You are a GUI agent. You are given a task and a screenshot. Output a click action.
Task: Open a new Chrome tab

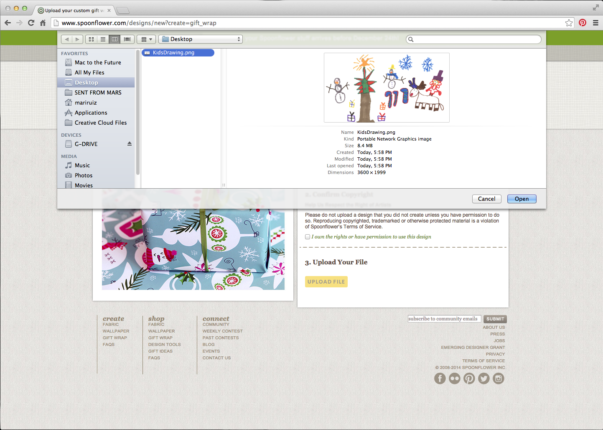(122, 10)
